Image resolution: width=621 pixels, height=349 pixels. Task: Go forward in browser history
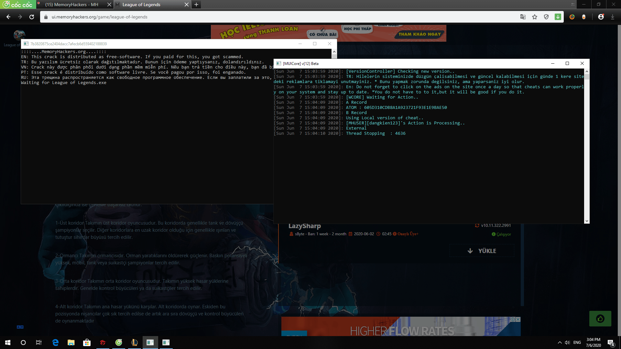(x=20, y=17)
